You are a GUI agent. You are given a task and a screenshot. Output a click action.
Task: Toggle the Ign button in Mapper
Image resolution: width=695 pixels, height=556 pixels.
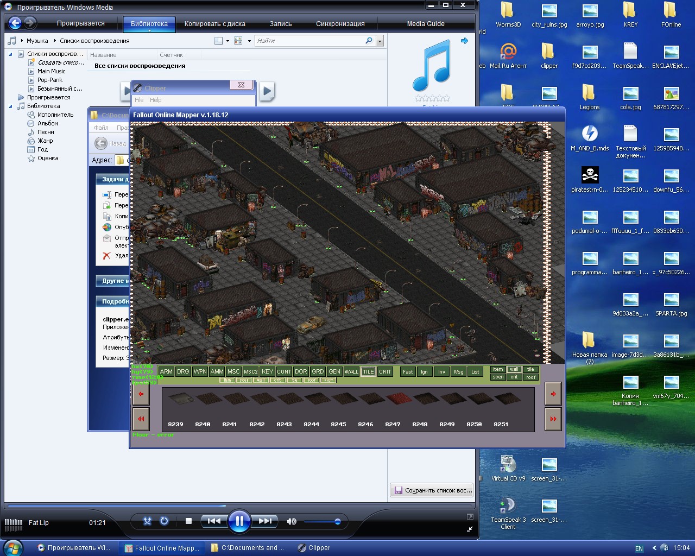(424, 371)
